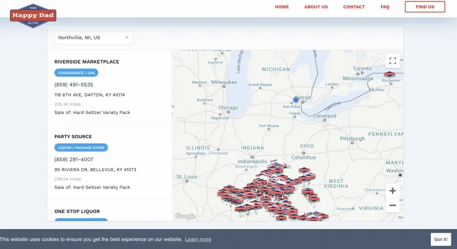Zoom in on the map
Image resolution: width=457 pixels, height=249 pixels.
(x=393, y=191)
